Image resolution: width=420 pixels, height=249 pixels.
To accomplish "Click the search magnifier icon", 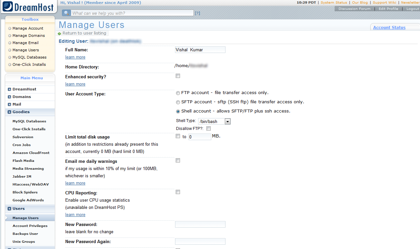I will [66, 13].
